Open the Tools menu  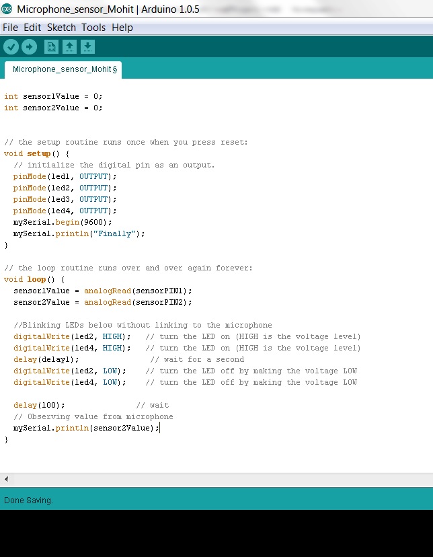click(x=93, y=28)
